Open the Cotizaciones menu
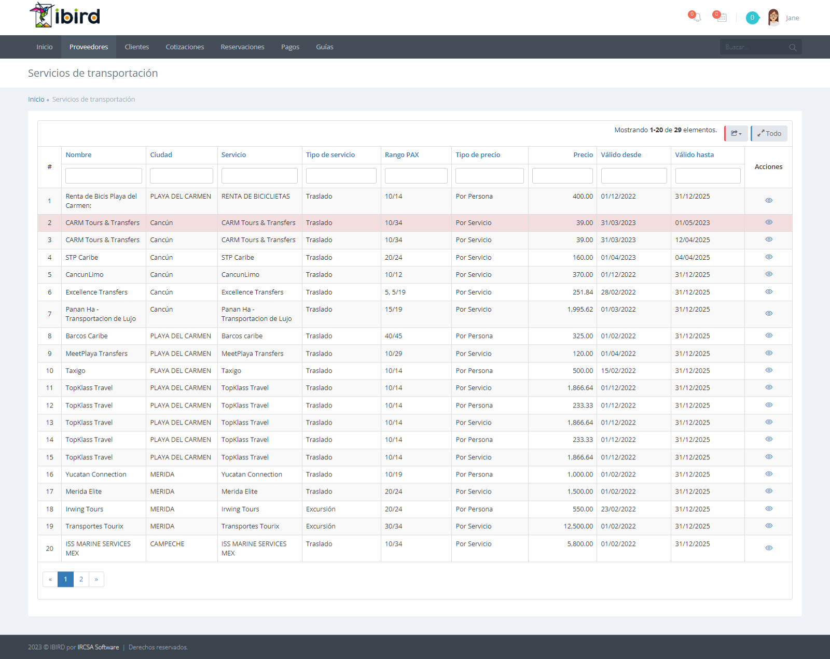This screenshot has width=830, height=659. tap(185, 47)
